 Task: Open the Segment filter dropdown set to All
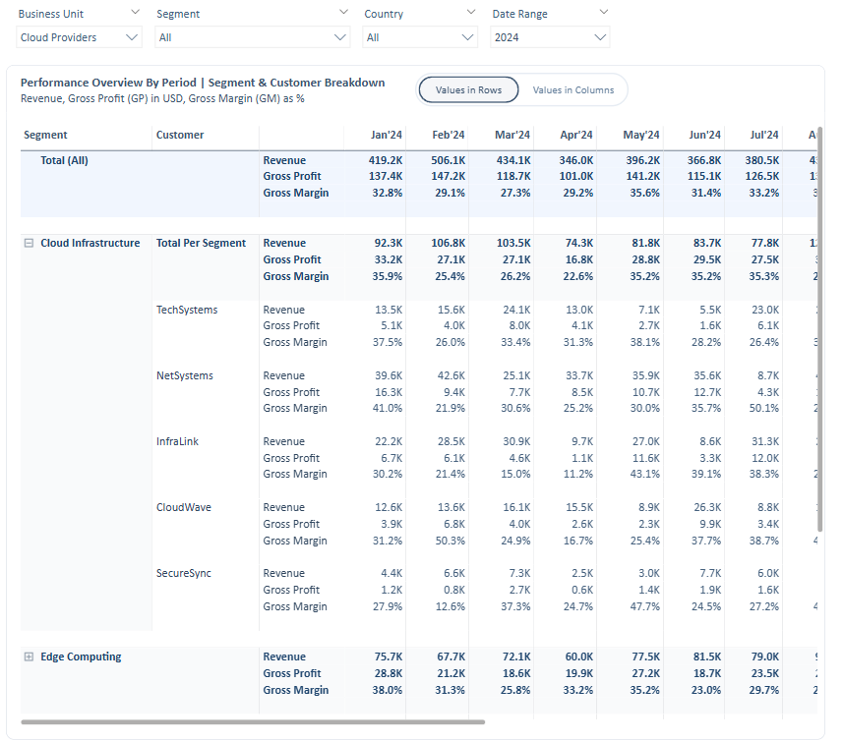[x=253, y=37]
